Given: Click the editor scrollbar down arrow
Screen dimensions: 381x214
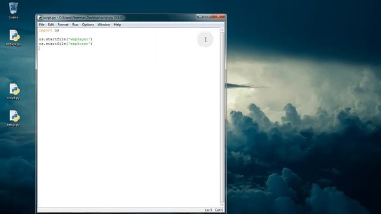Looking at the screenshot, I should 222,204.
